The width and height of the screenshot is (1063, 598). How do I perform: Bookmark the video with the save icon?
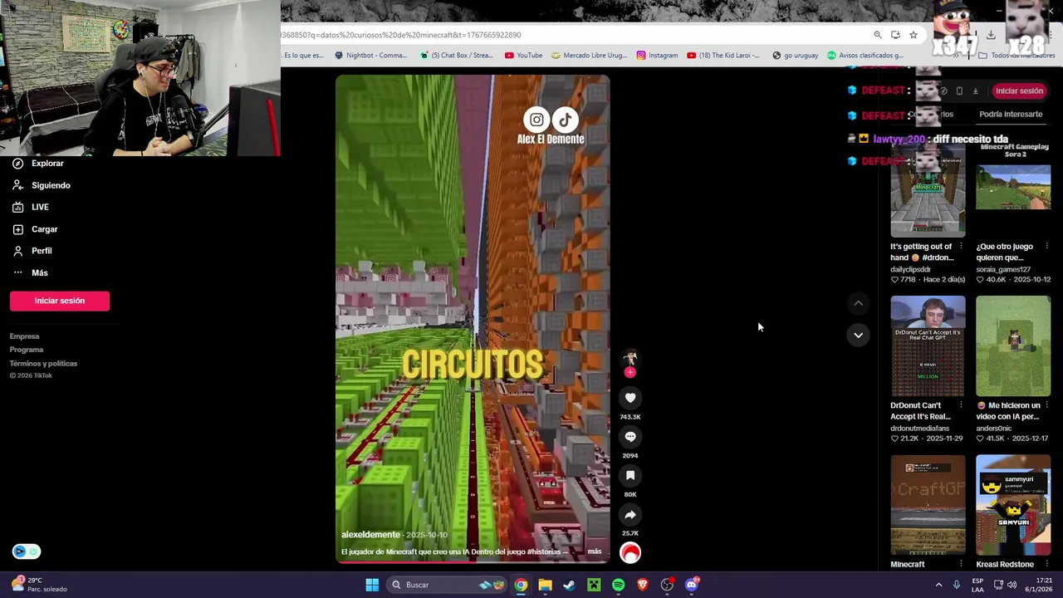[x=630, y=476]
